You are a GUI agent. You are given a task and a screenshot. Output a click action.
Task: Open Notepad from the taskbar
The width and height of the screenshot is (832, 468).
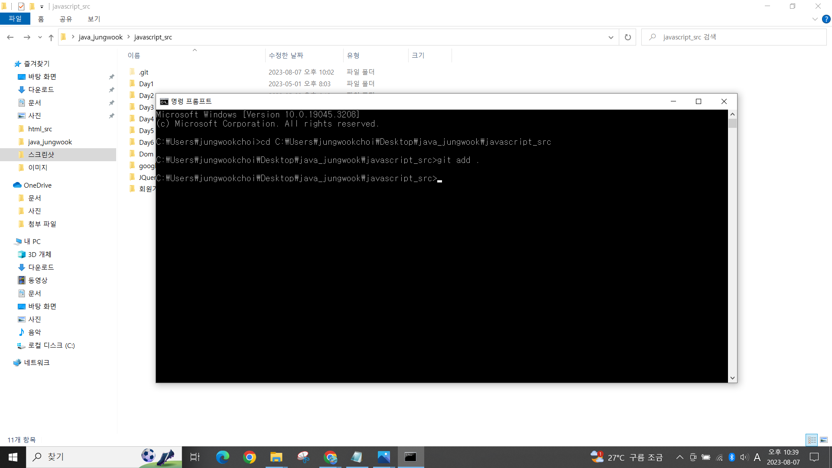(357, 457)
